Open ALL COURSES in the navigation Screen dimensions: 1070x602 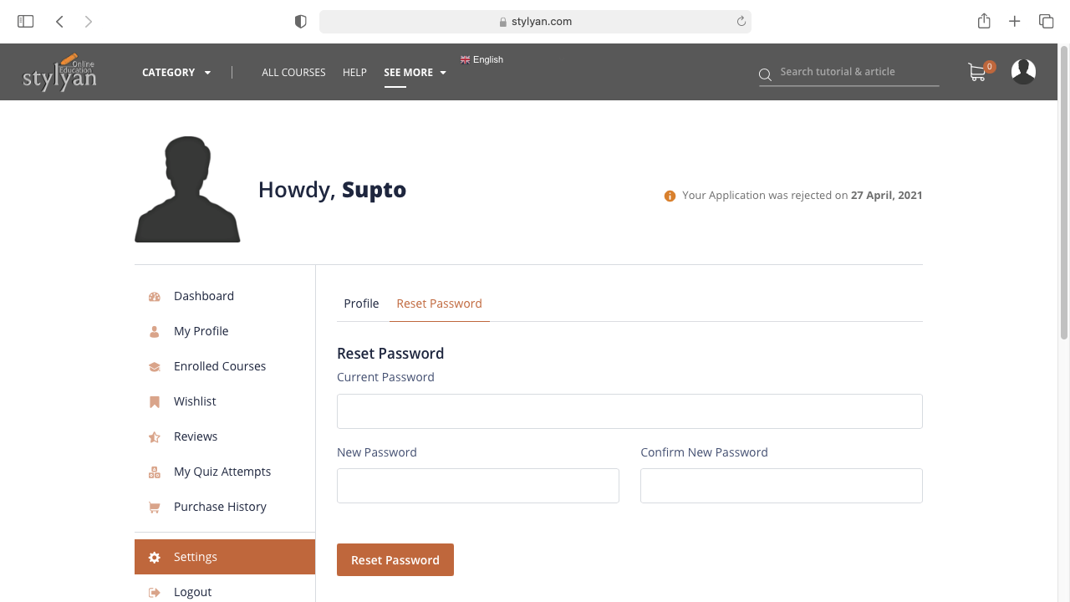(293, 73)
